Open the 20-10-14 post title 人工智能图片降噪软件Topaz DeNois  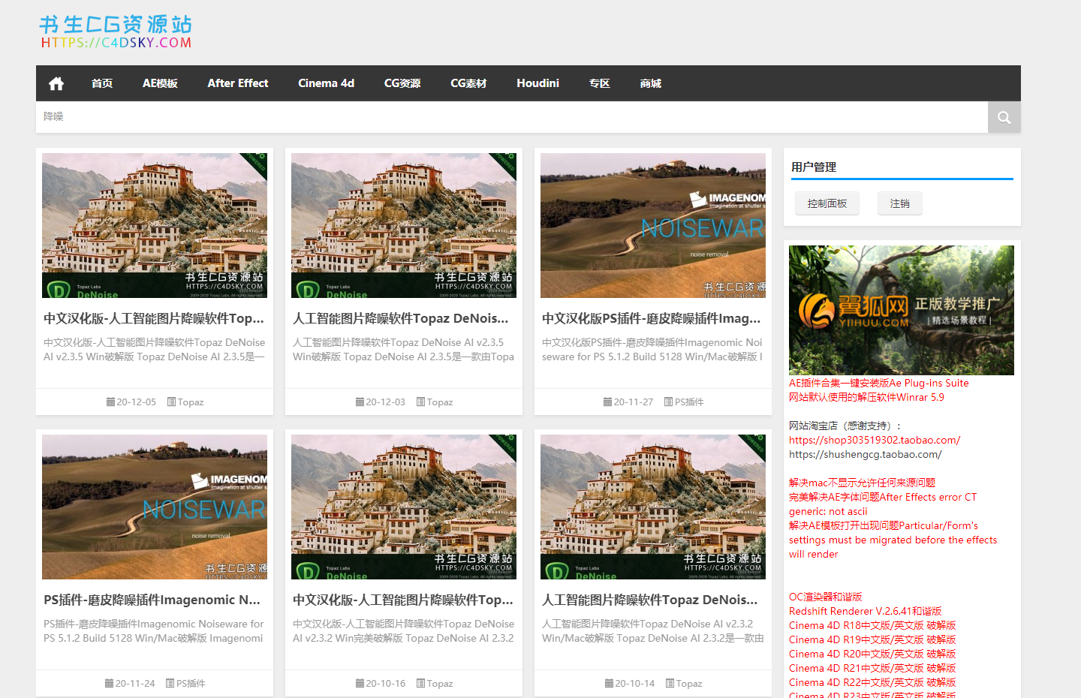650,600
